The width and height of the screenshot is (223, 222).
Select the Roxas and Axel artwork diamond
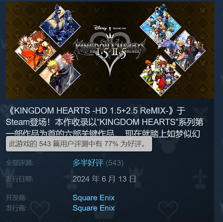click(60, 74)
